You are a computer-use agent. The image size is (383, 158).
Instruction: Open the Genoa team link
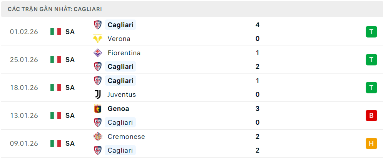tap(118, 109)
